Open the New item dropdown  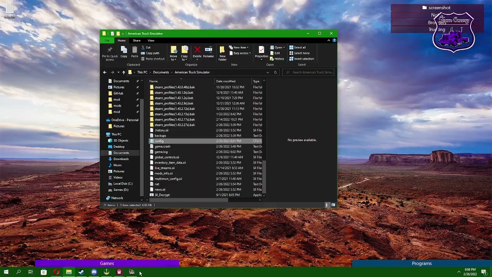pos(239,47)
